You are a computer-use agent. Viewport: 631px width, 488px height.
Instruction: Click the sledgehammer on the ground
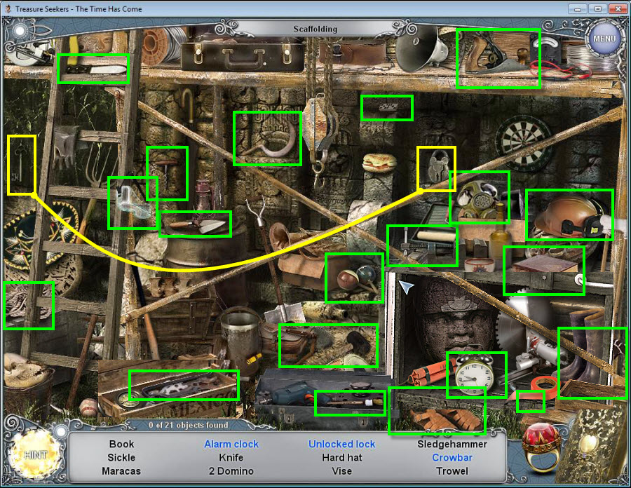click(328, 345)
